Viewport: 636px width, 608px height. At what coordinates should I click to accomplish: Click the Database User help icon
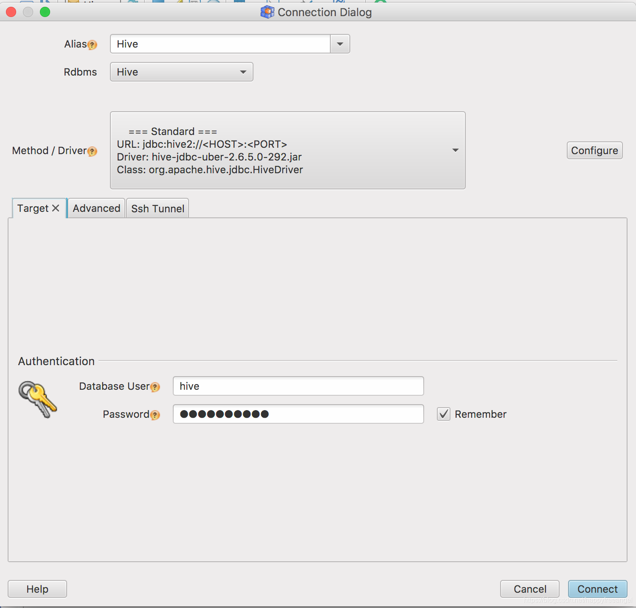click(155, 387)
